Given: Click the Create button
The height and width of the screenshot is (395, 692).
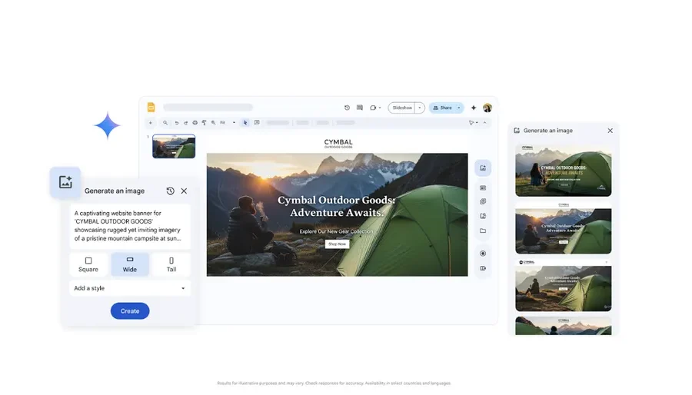Looking at the screenshot, I should pyautogui.click(x=130, y=310).
